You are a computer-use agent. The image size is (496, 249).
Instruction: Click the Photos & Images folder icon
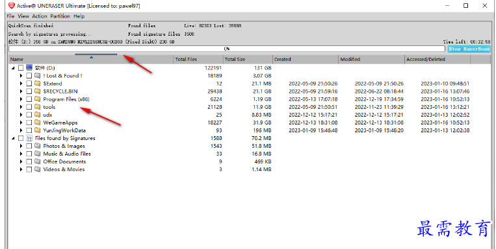coord(38,146)
